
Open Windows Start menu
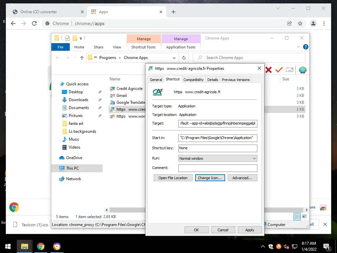point(8,246)
